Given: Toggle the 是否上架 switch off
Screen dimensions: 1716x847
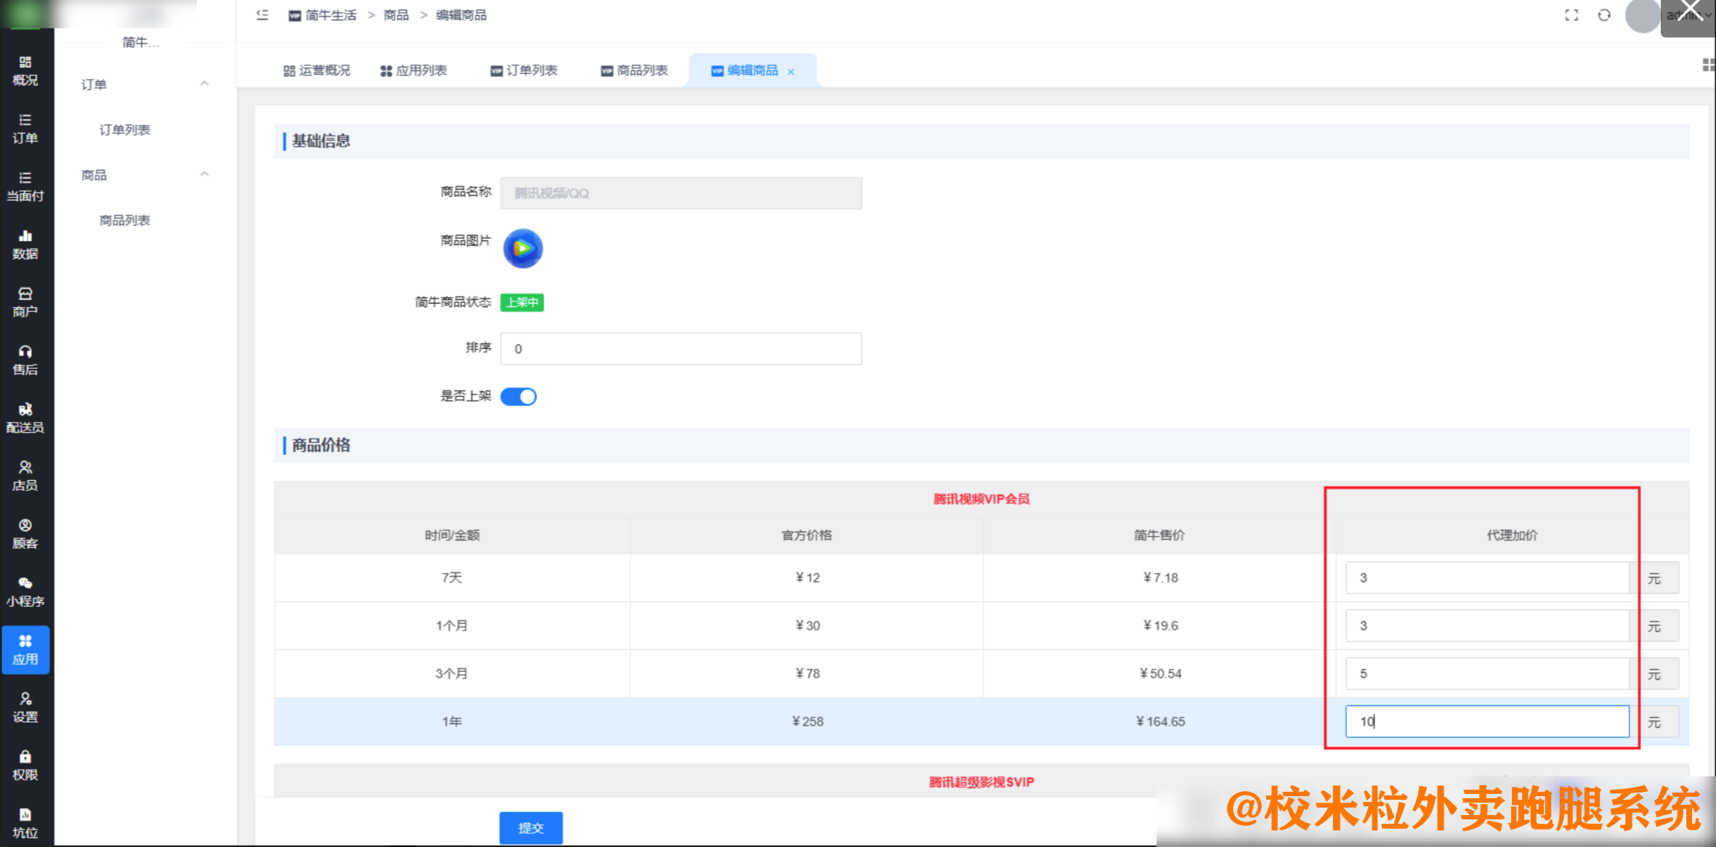Looking at the screenshot, I should coord(519,396).
